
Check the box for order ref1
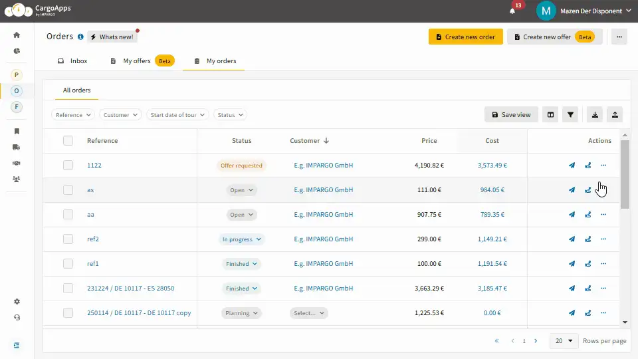68,264
